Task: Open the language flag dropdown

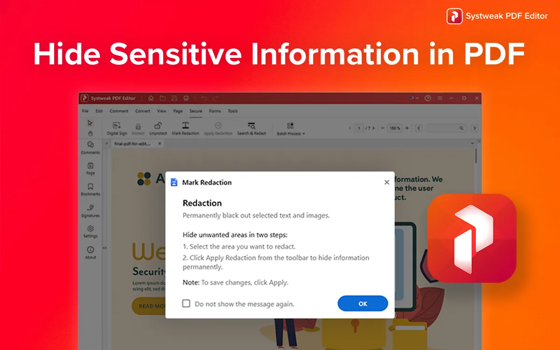Action: (414, 98)
